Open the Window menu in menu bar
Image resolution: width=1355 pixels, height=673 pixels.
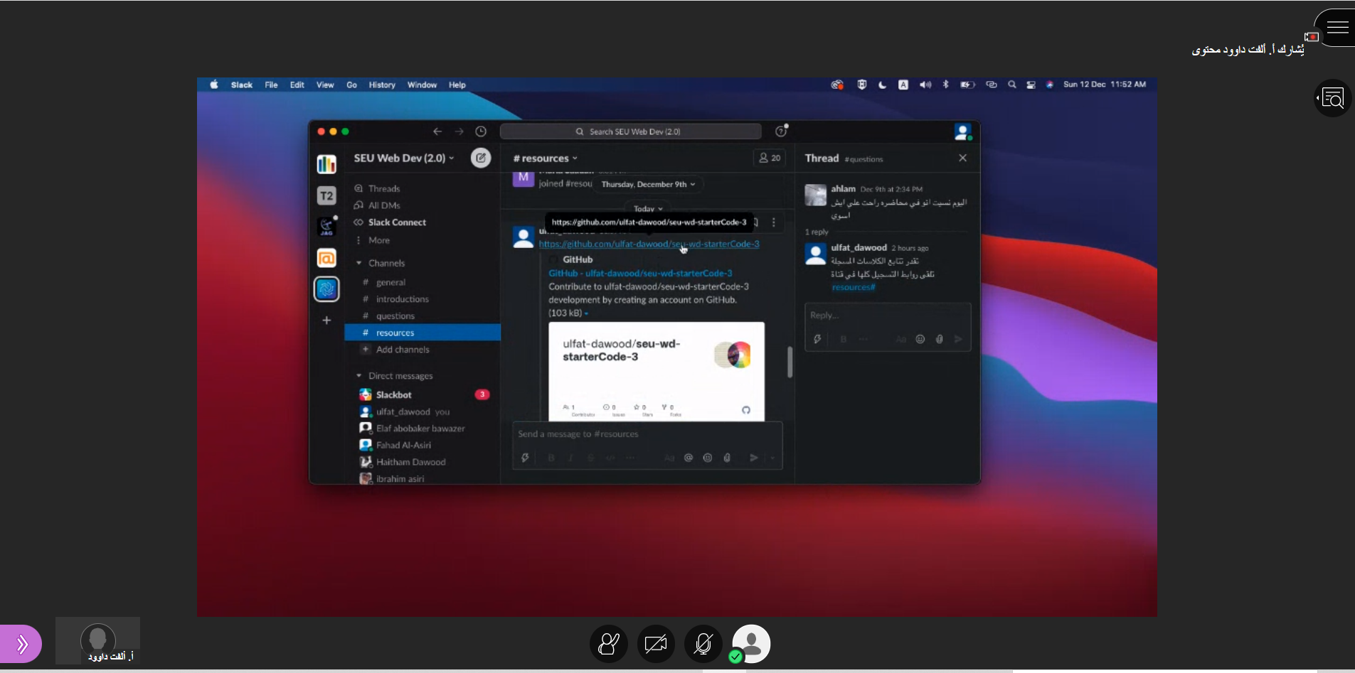point(422,85)
